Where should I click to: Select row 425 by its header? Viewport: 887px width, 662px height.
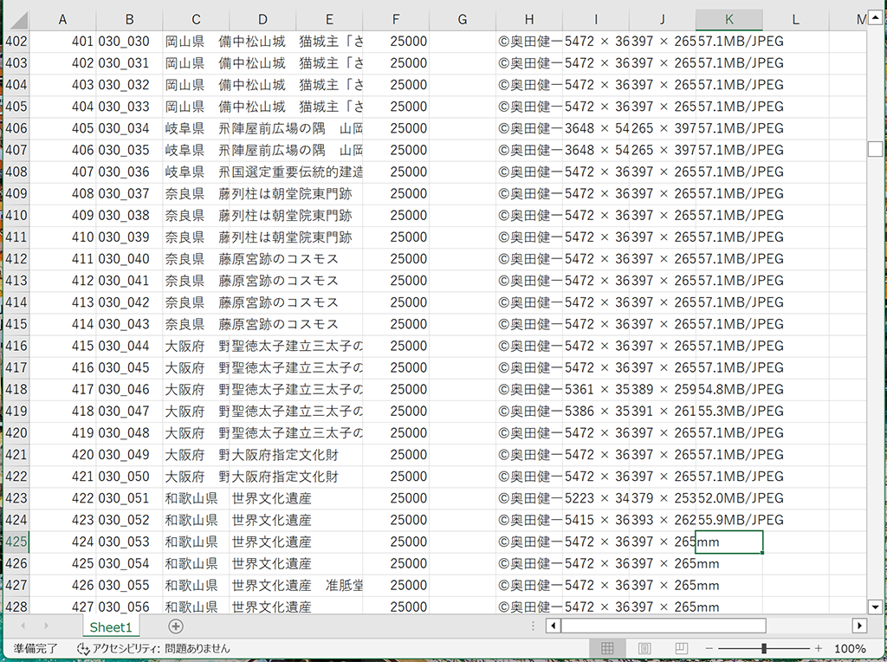click(15, 542)
